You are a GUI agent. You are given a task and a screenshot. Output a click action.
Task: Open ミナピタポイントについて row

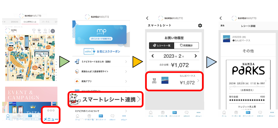click(101, 111)
